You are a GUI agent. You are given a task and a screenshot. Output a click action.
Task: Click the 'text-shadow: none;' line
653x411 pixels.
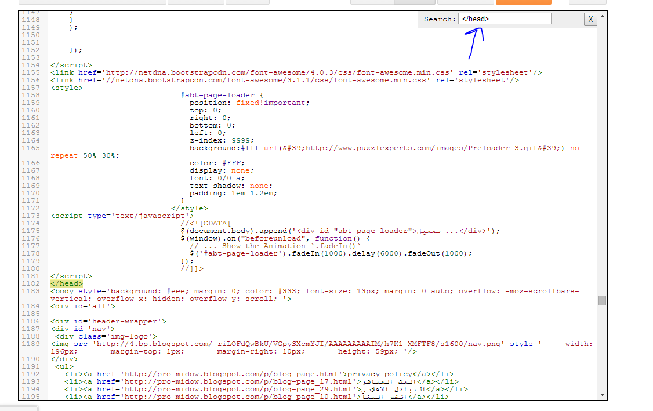[231, 186]
